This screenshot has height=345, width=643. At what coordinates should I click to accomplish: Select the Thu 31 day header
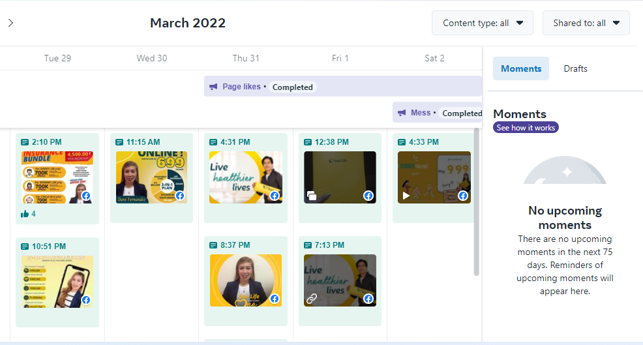point(246,58)
